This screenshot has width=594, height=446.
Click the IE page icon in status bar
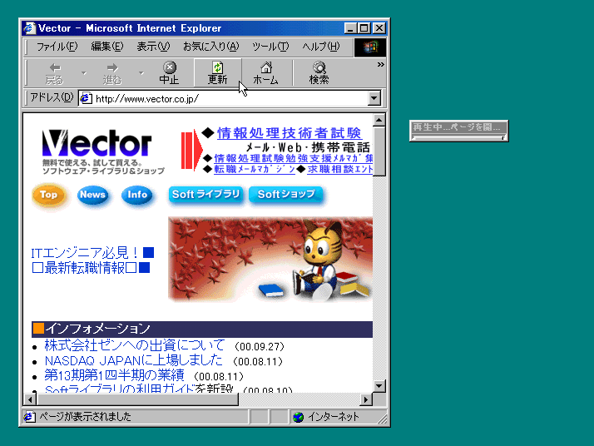click(30, 417)
